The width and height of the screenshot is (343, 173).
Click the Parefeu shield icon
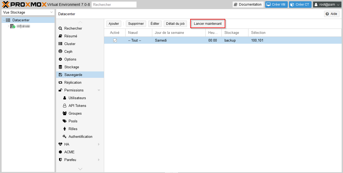[60, 160]
